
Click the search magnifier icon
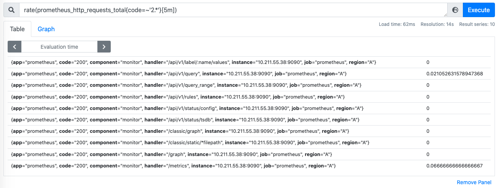pyautogui.click(x=11, y=10)
